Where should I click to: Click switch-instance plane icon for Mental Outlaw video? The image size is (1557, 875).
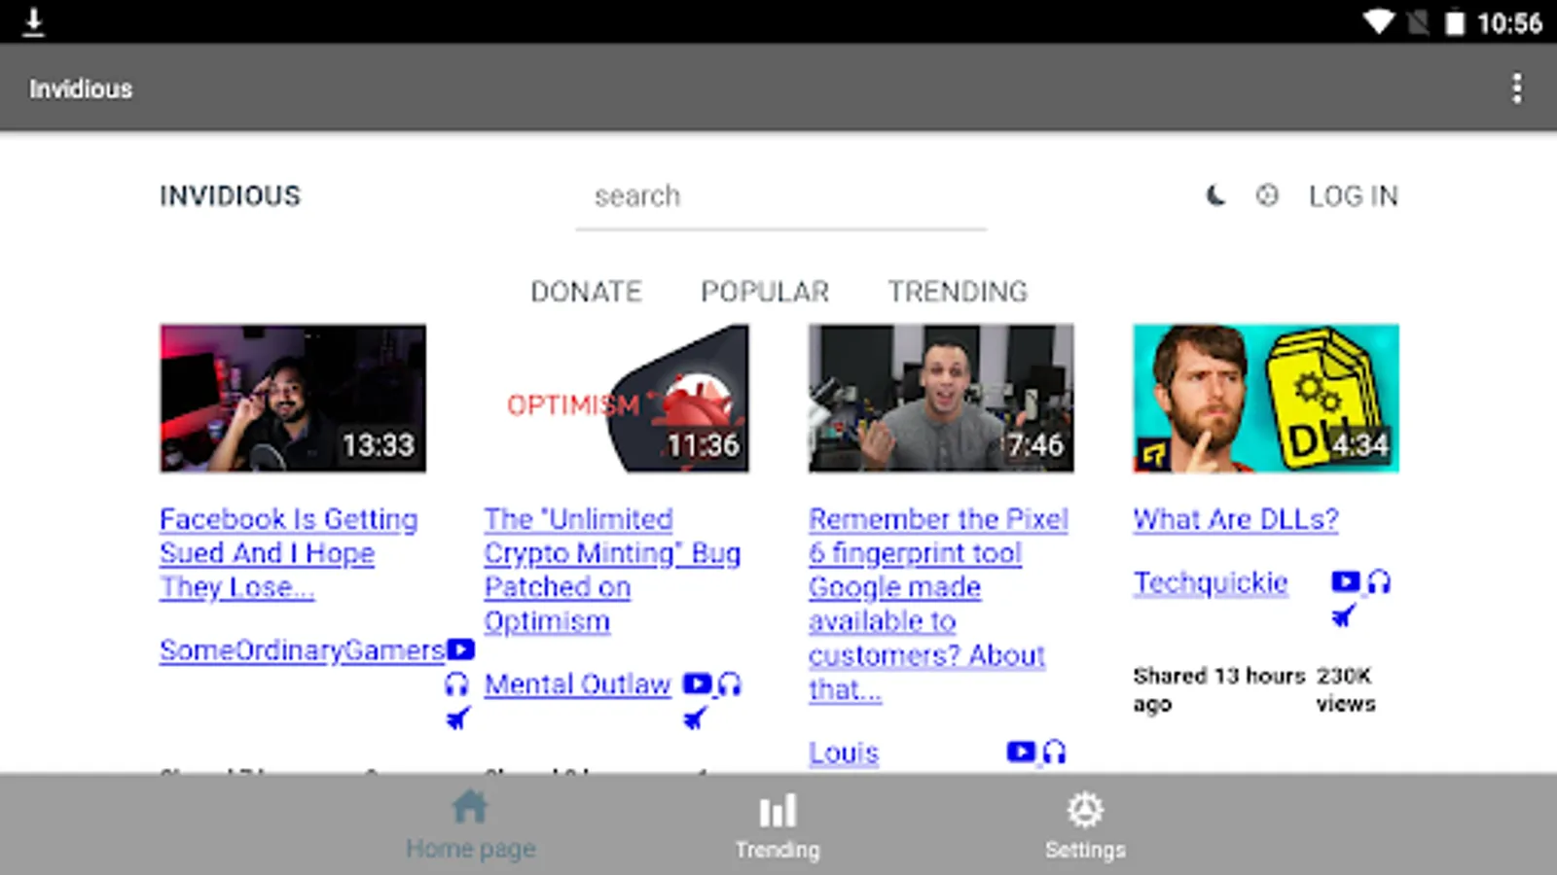(695, 718)
